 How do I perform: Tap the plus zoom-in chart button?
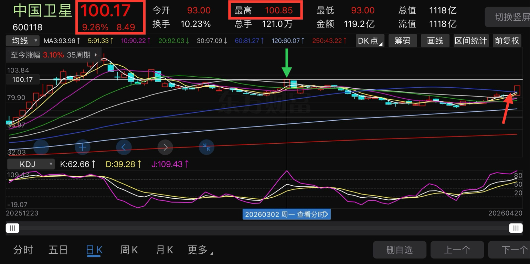(x=83, y=147)
